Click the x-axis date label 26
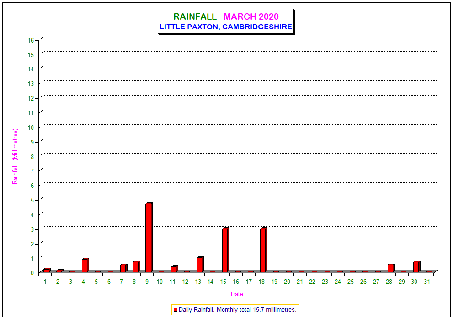 pyautogui.click(x=363, y=282)
